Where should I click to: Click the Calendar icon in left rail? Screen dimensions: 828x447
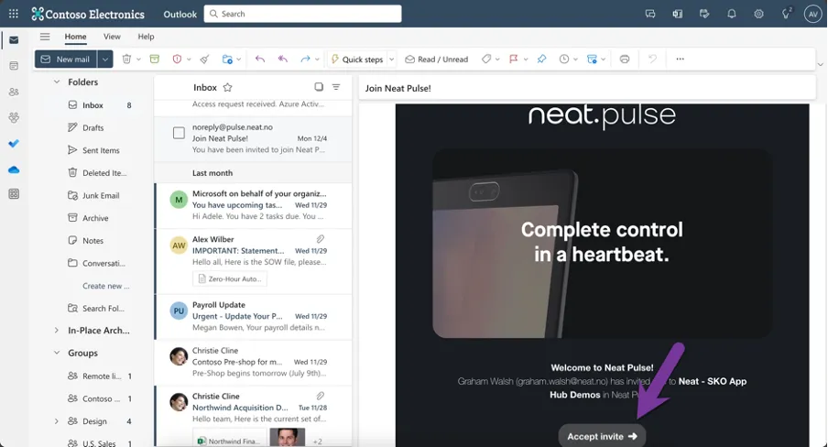(x=14, y=66)
